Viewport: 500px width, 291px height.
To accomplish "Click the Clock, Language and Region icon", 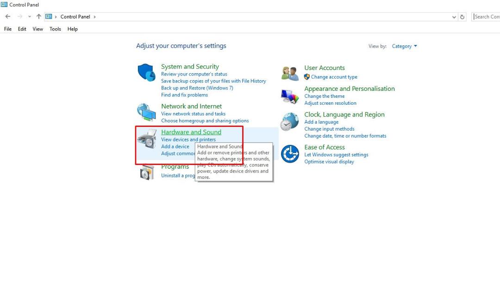I will [x=289, y=121].
